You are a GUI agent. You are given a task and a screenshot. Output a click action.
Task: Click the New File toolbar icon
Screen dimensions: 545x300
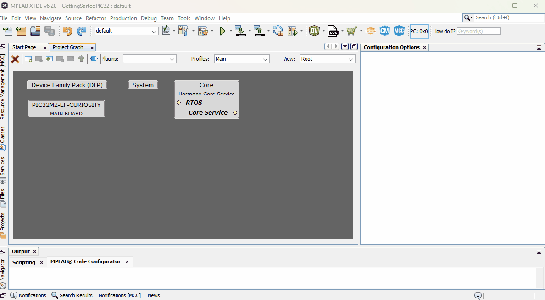click(8, 31)
